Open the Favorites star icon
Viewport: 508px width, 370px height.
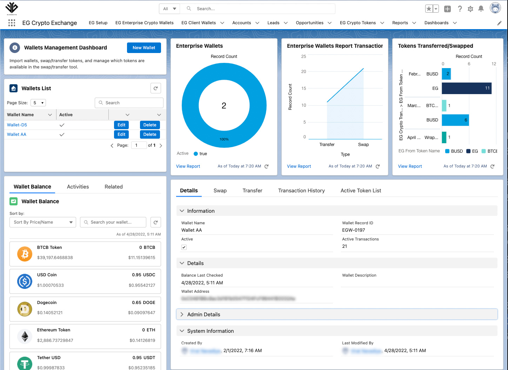point(429,9)
